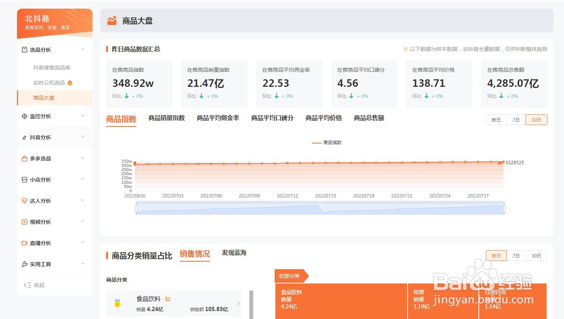Viewport: 564px width, 319px height.
Task: Choose 7日 range for product index chart
Action: tap(516, 120)
